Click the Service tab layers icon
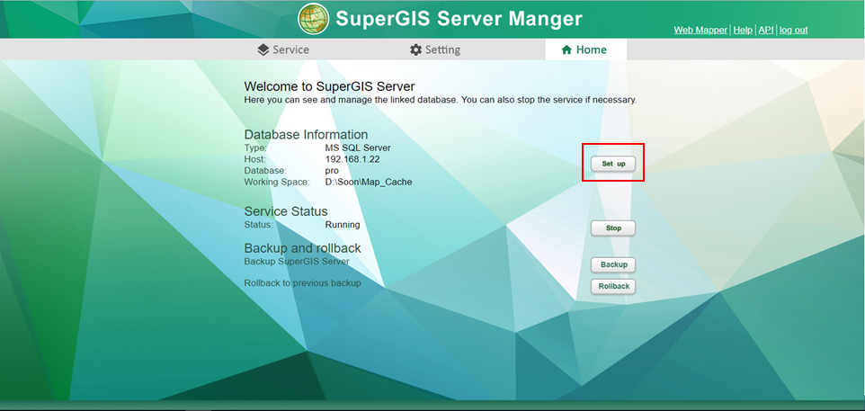 (263, 49)
